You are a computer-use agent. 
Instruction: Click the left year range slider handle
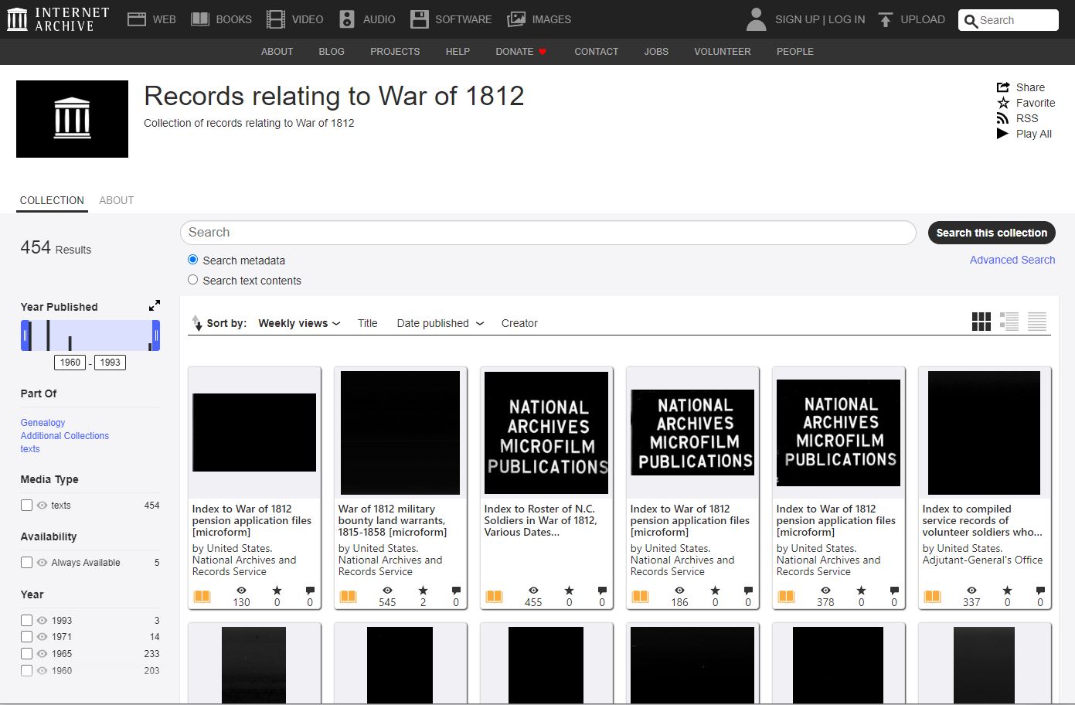coord(25,335)
